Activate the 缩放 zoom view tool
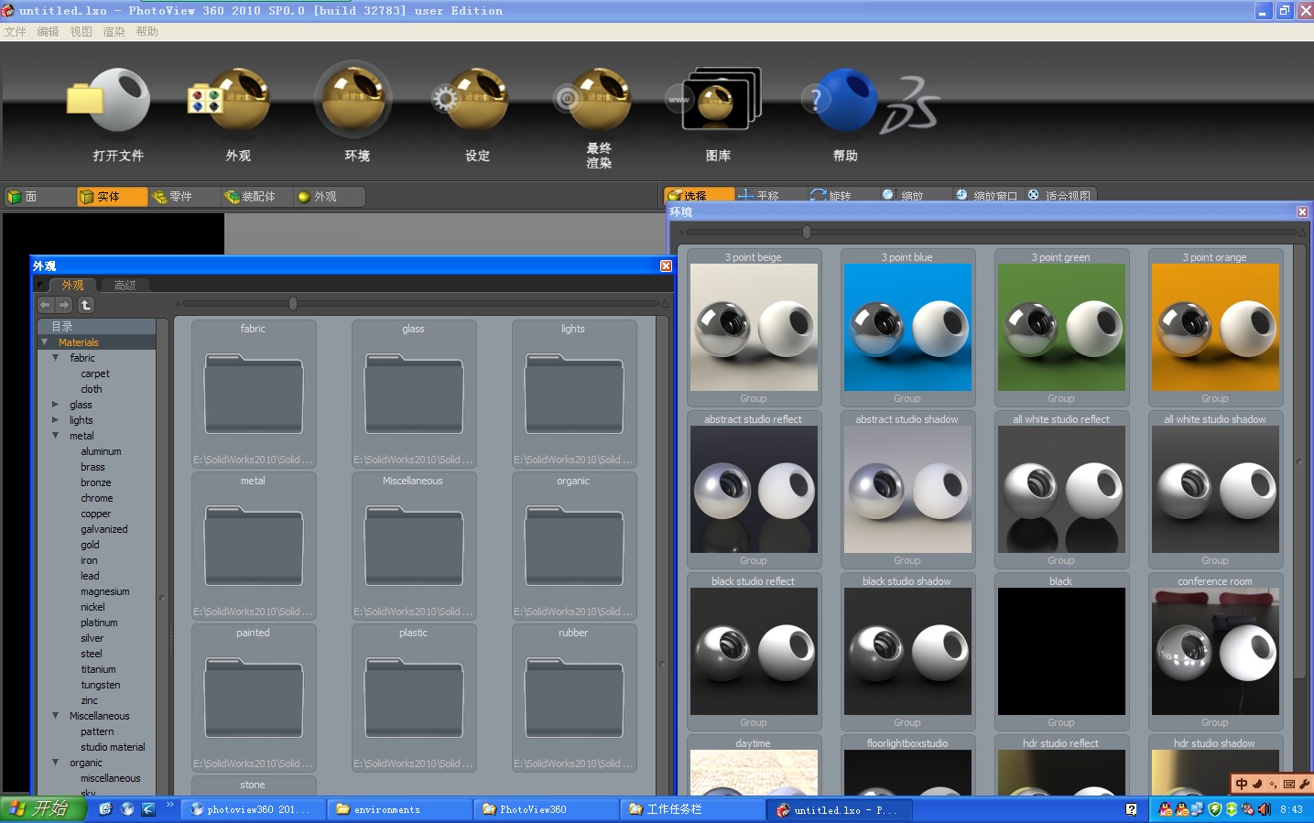This screenshot has width=1314, height=823. coord(914,195)
